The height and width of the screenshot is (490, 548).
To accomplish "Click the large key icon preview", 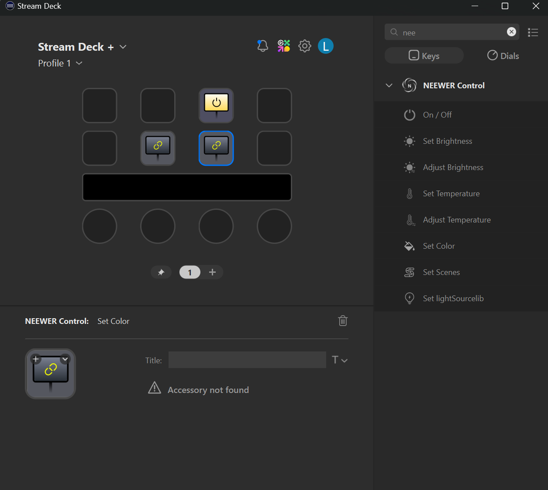I will click(x=50, y=374).
